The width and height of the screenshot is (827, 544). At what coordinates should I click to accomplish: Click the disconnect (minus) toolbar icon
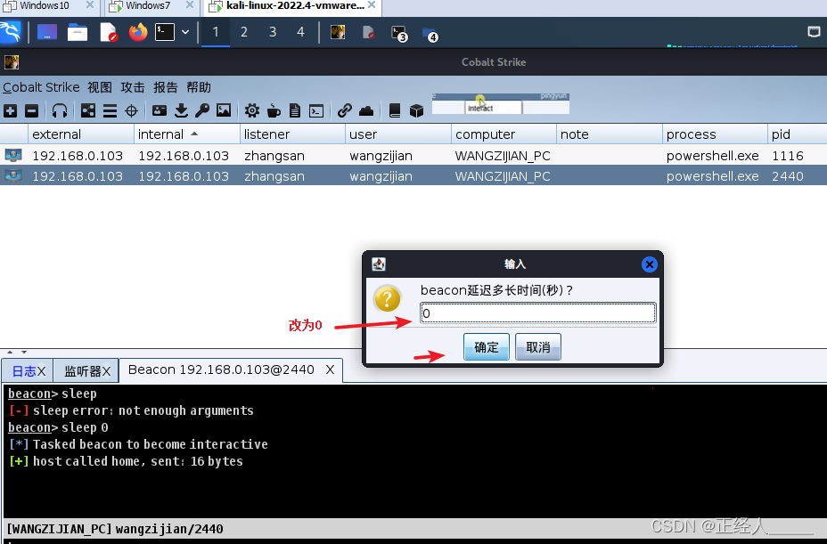[32, 110]
